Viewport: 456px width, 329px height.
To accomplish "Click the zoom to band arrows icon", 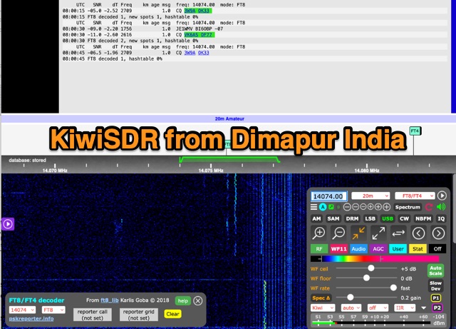I will click(359, 233).
